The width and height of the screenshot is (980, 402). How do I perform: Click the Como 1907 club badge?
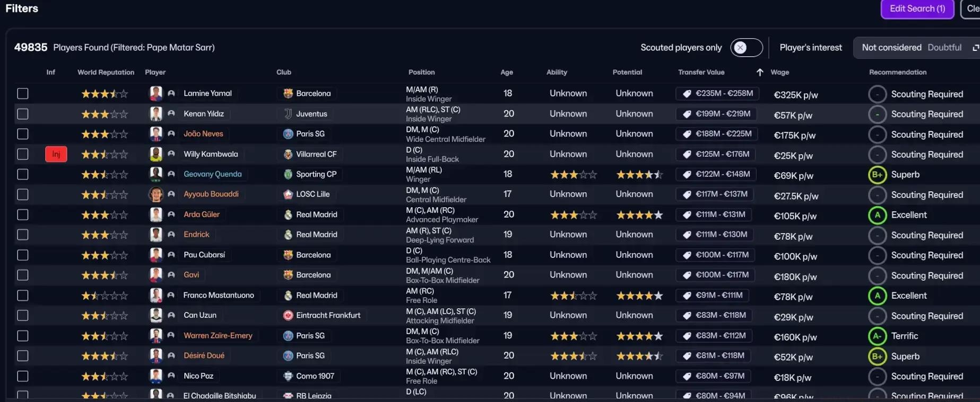(288, 376)
